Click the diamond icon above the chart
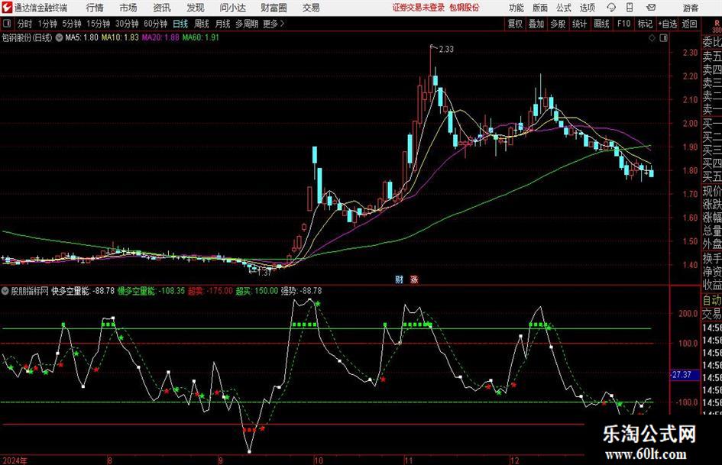Viewport: 722px width, 465px height. tap(652, 38)
